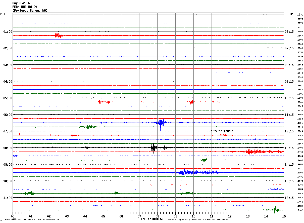Screen dimensions: 304x223
Task: Select the large blue event near minute 8
Action: click(x=161, y=123)
